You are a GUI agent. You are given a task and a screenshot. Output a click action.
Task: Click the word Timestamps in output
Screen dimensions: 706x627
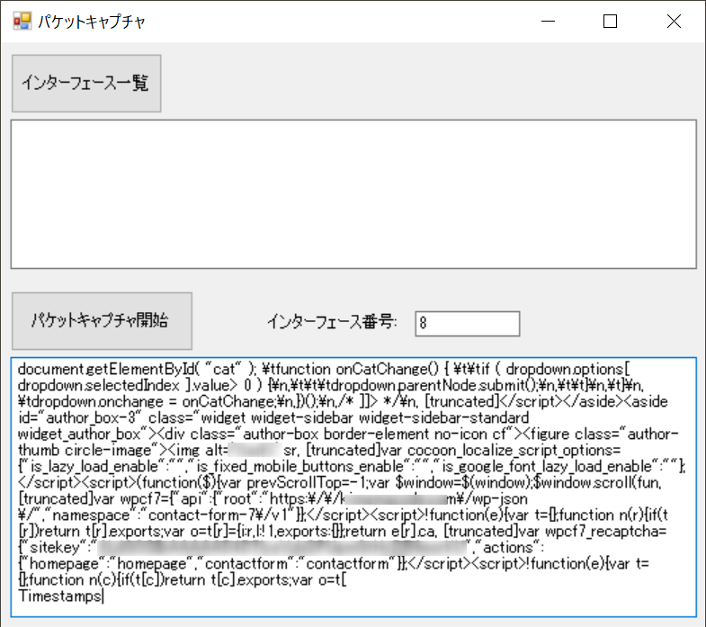(x=60, y=596)
